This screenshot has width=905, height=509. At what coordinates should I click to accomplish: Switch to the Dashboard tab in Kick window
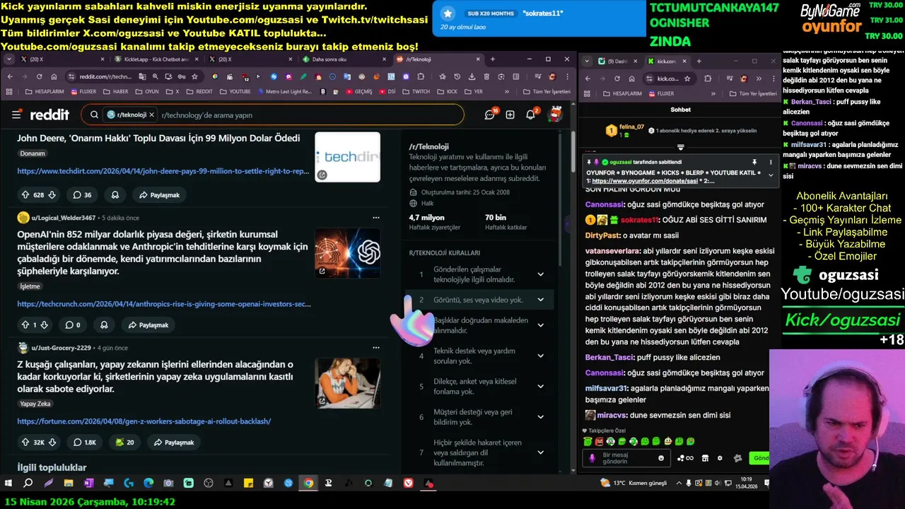pos(617,62)
